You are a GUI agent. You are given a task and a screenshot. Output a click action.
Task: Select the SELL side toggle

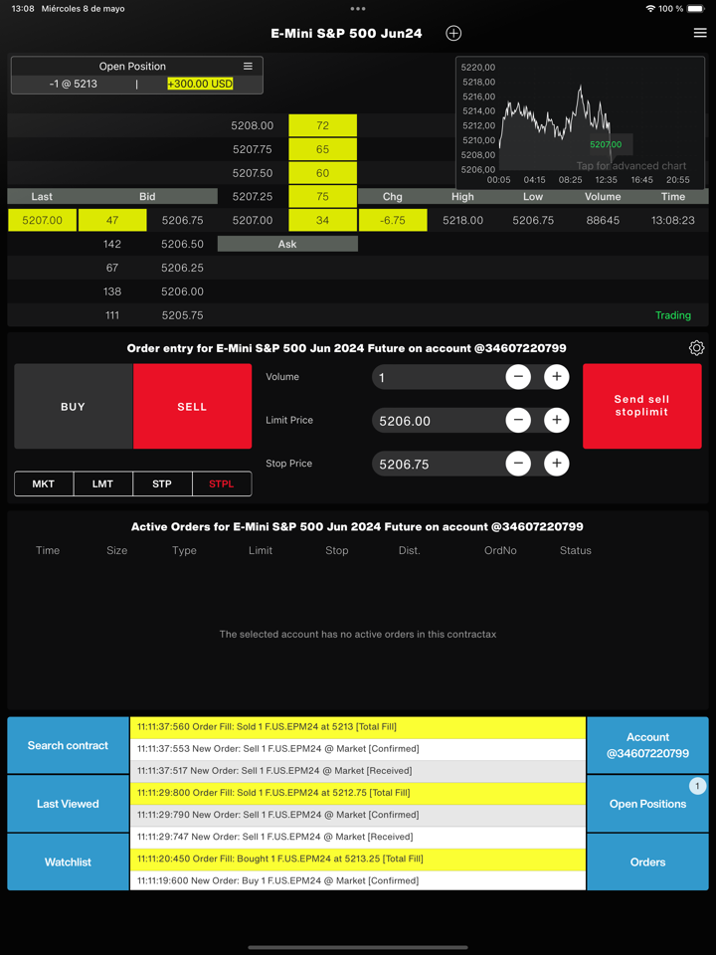coord(192,407)
